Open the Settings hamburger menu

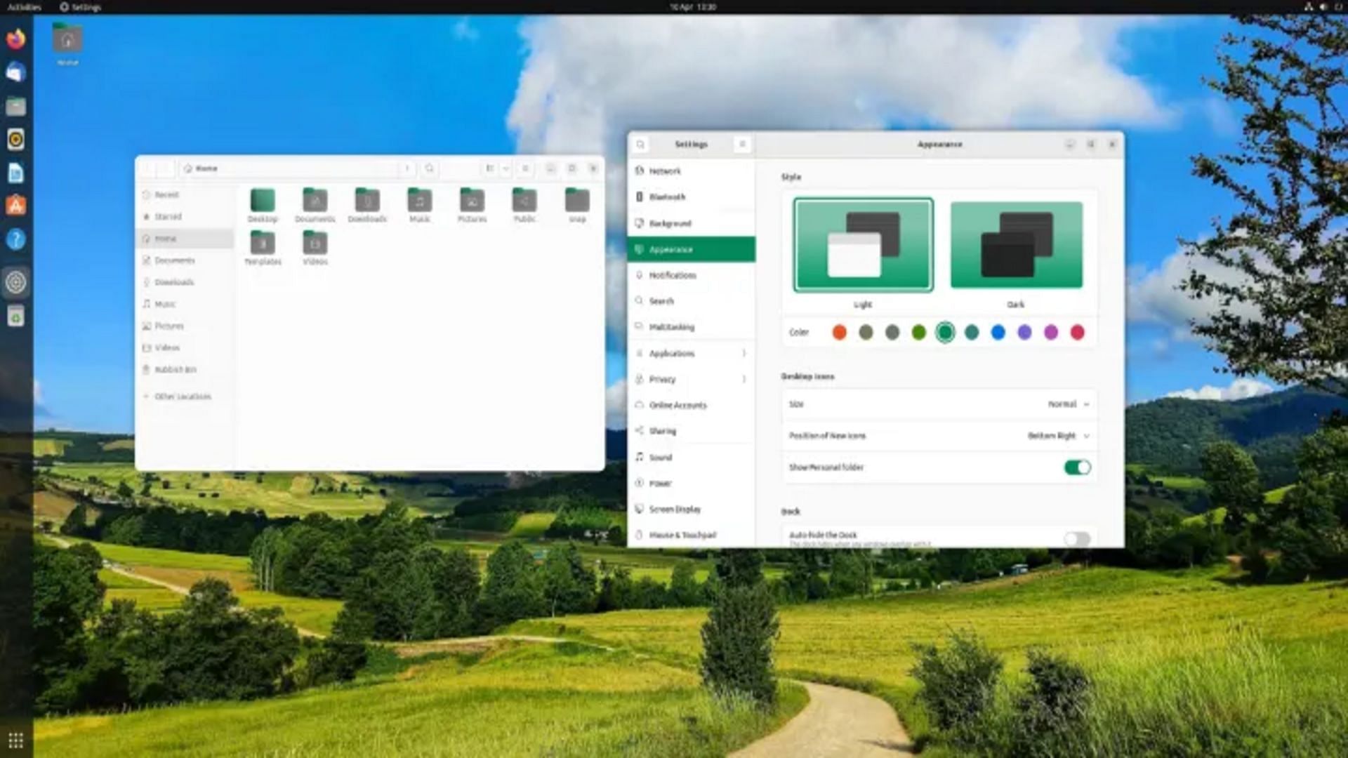click(x=742, y=144)
